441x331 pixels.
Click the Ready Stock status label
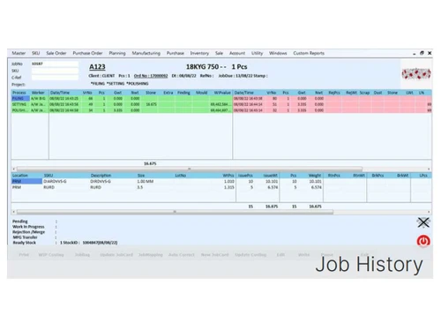pyautogui.click(x=24, y=243)
